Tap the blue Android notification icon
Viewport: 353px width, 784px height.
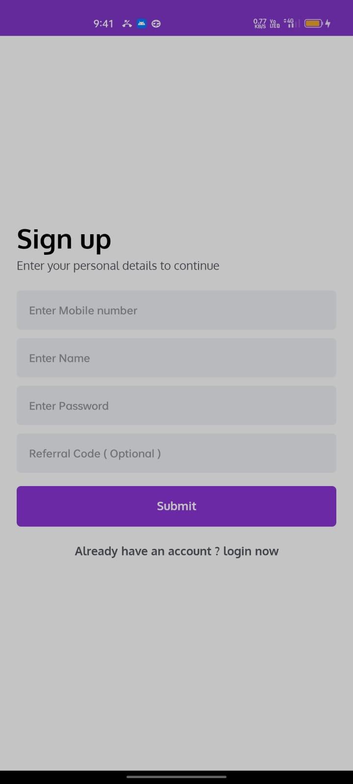coord(142,24)
